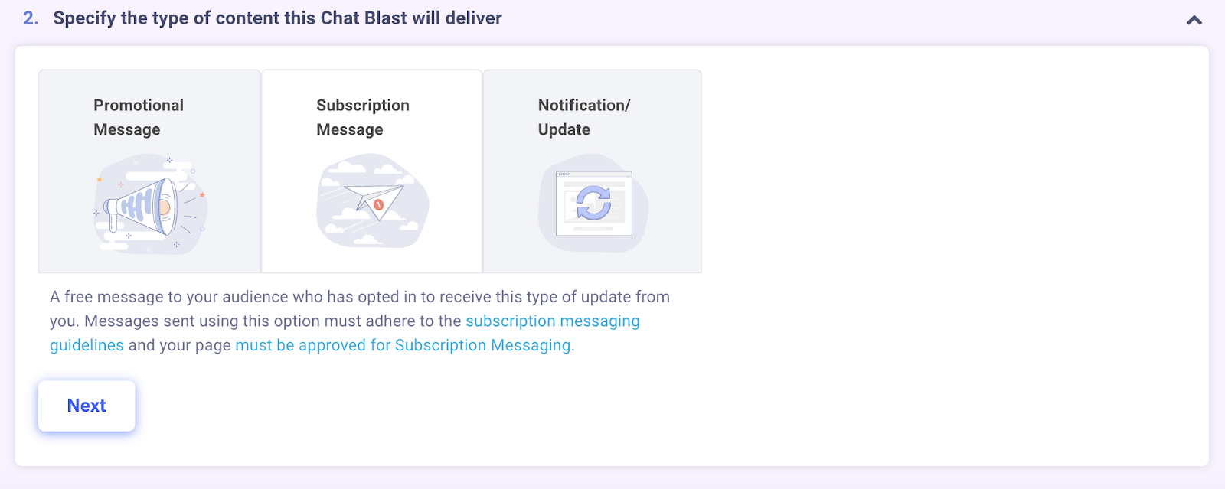Select the Promotional Message card
1225x489 pixels.
pyautogui.click(x=149, y=171)
